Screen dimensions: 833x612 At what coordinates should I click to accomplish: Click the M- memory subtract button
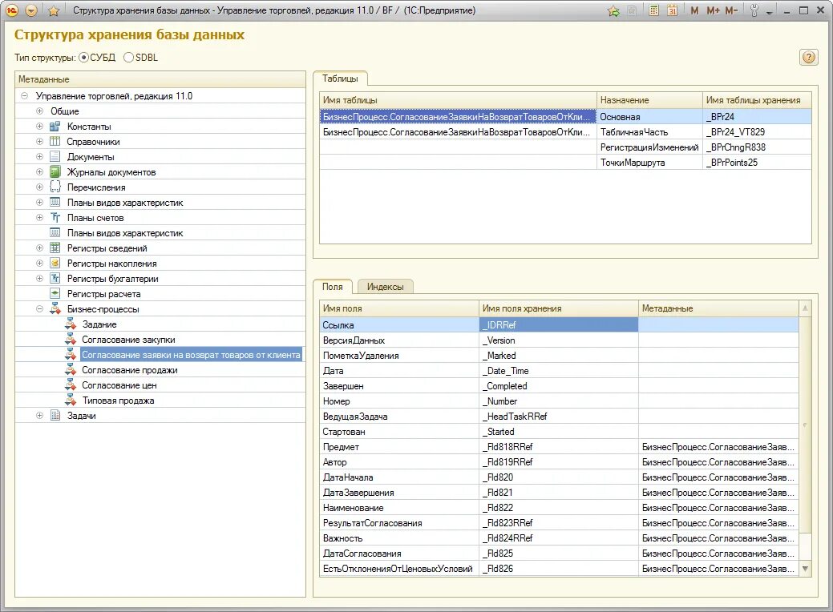pos(731,10)
